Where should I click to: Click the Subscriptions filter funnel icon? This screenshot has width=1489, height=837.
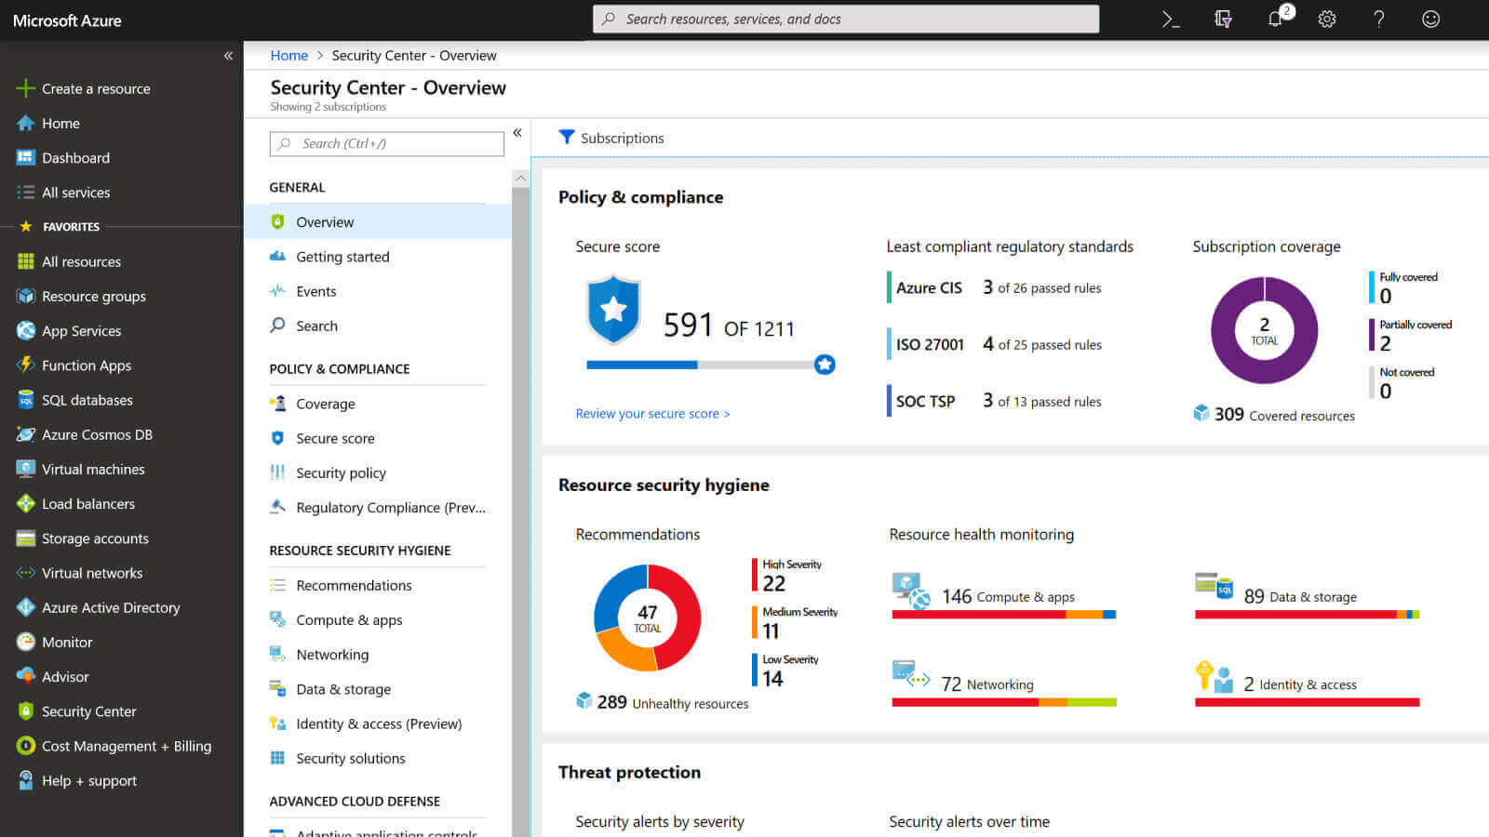pos(566,138)
